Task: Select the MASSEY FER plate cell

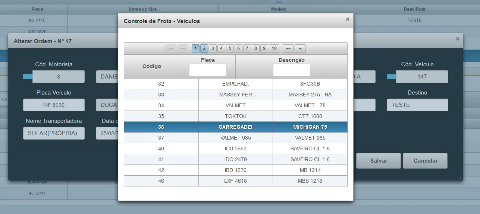Action: [236, 95]
